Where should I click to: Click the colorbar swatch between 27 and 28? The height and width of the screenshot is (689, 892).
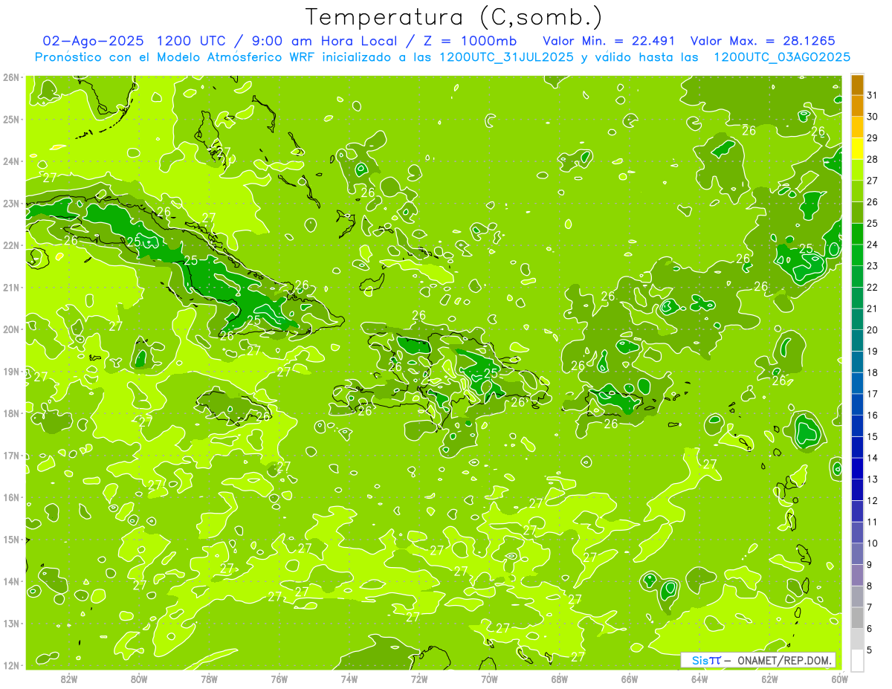point(857,170)
